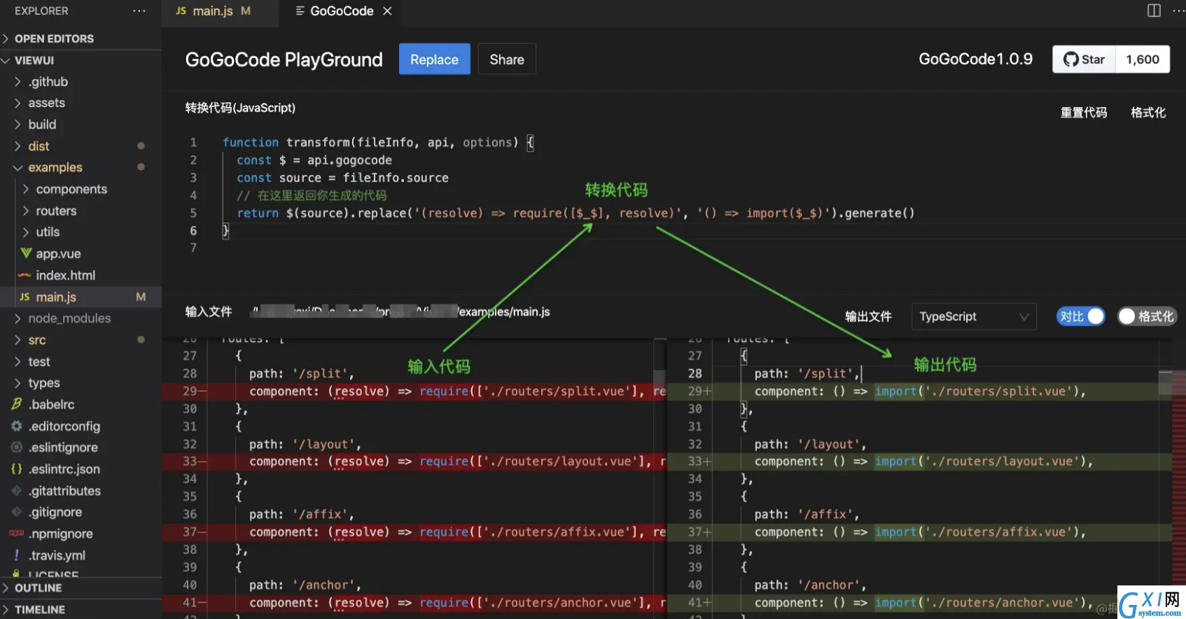Click the JS icon of main.js in explorer
This screenshot has height=619, width=1186.
click(25, 297)
